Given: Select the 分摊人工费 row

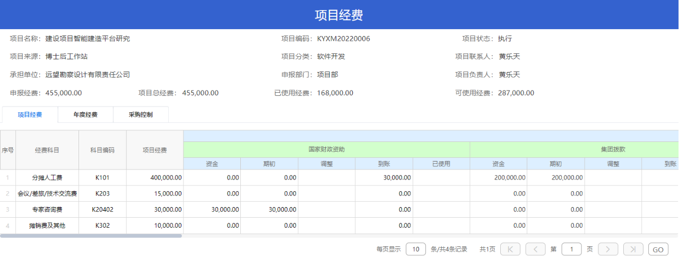Looking at the screenshot, I should 339,177.
